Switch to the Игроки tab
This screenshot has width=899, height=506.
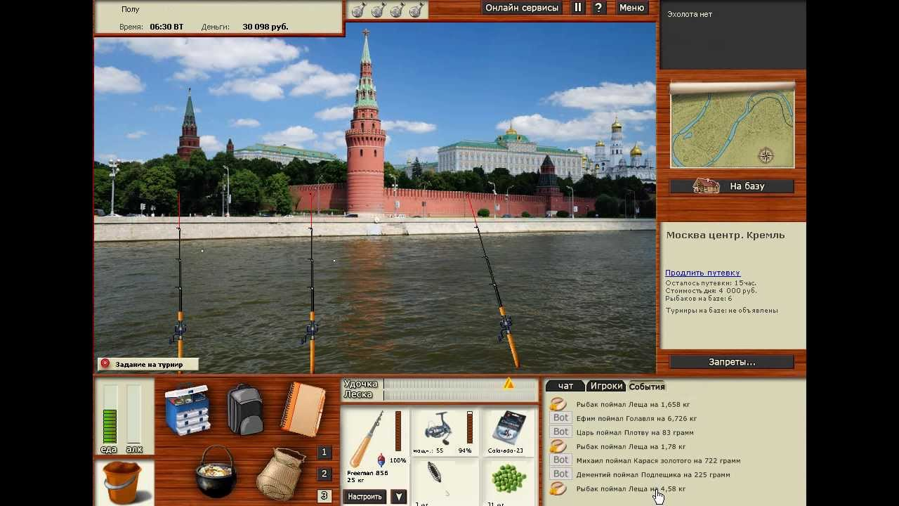click(606, 386)
